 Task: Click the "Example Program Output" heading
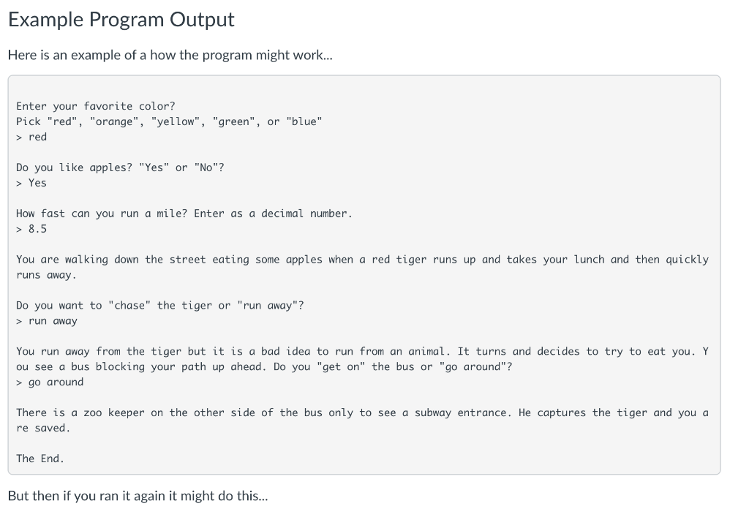click(x=121, y=20)
